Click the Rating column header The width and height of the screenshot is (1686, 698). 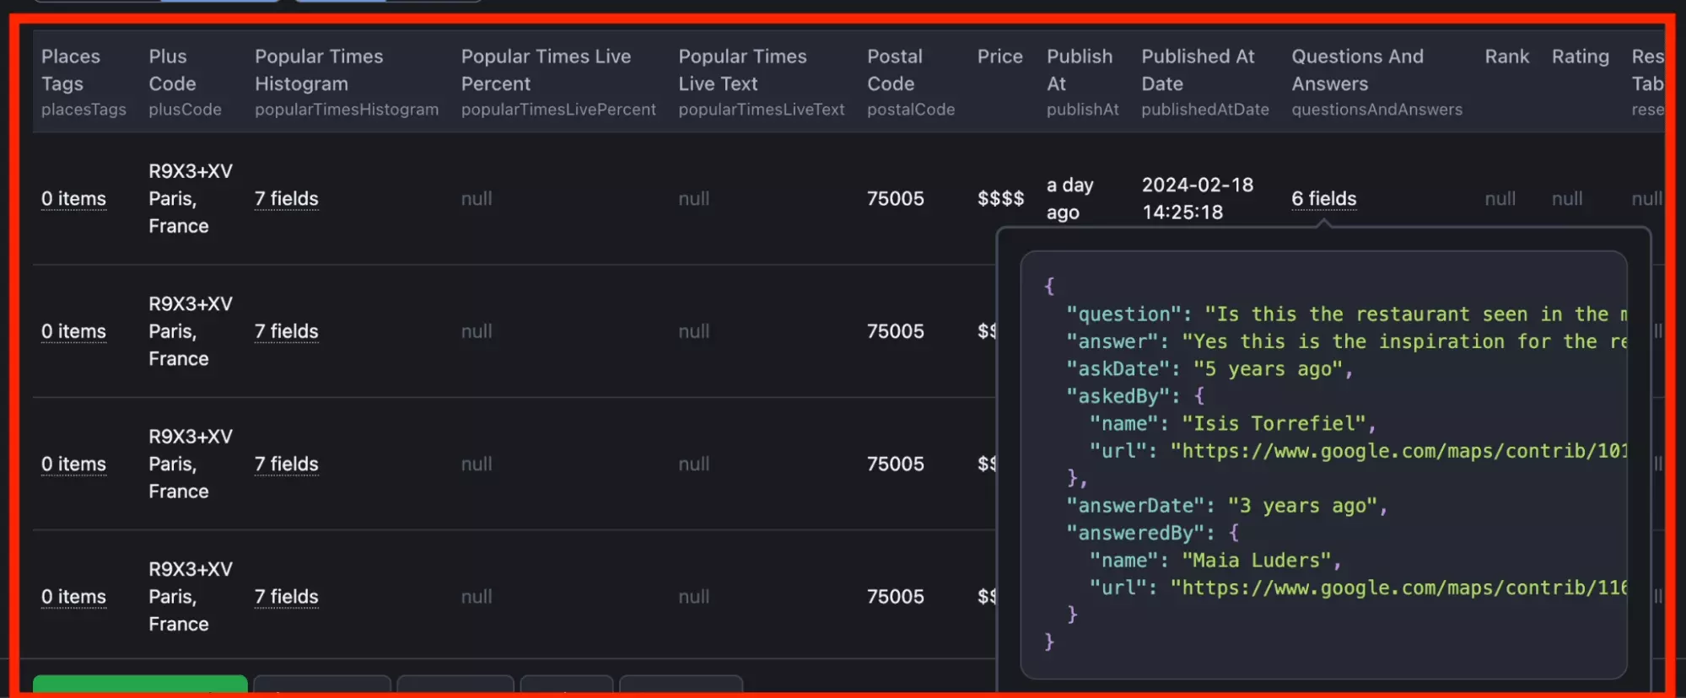1580,56
